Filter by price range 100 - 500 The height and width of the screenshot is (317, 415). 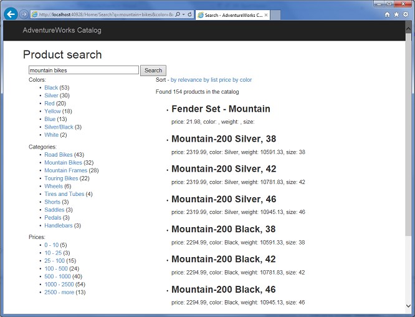[x=56, y=269]
